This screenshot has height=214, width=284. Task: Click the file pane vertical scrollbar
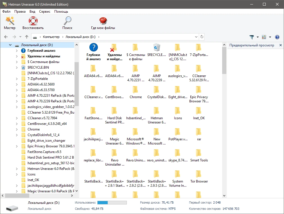coord(224,60)
